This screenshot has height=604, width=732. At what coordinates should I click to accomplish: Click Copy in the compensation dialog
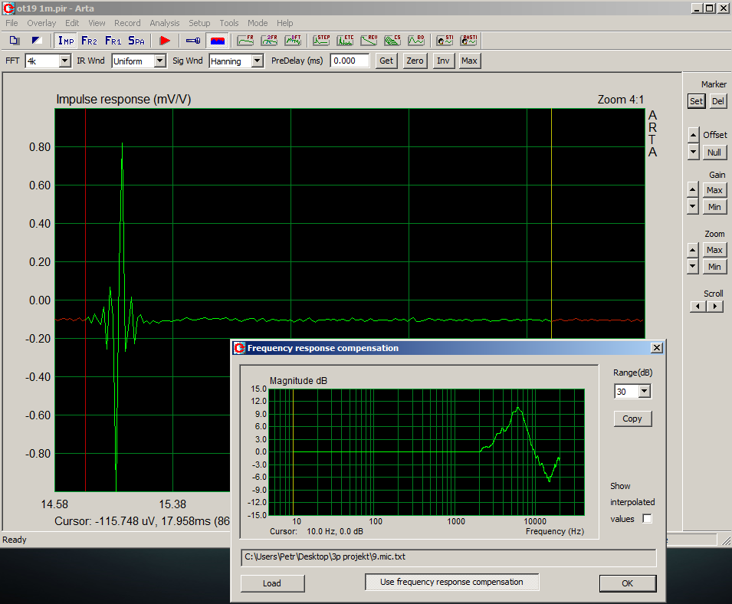[x=632, y=419]
